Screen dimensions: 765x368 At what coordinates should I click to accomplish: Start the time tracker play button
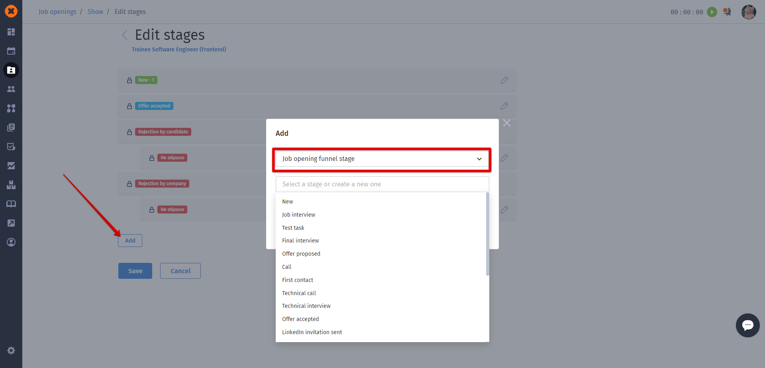point(712,12)
